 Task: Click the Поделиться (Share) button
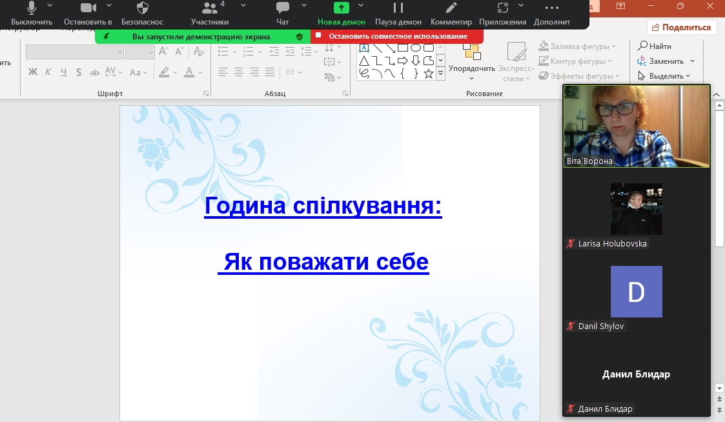[x=681, y=27]
